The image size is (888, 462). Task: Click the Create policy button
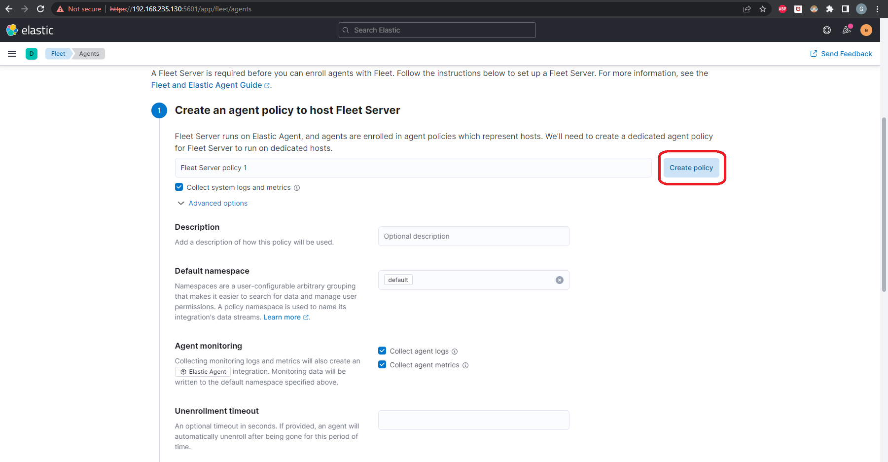691,168
